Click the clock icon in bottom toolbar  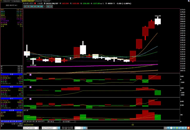point(171,128)
